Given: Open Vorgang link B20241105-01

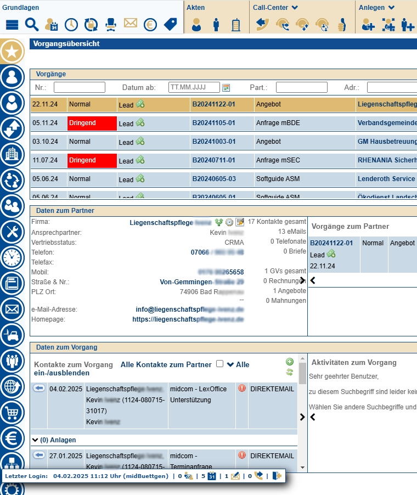Looking at the screenshot, I should pos(213,123).
